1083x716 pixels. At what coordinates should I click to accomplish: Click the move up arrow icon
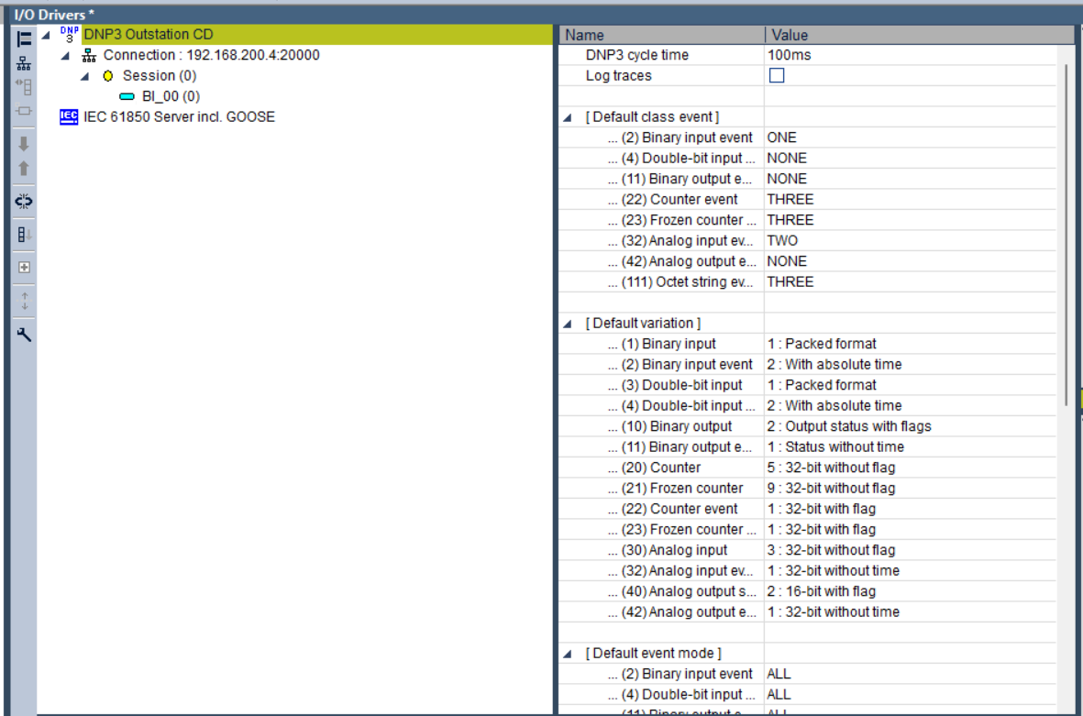point(24,169)
